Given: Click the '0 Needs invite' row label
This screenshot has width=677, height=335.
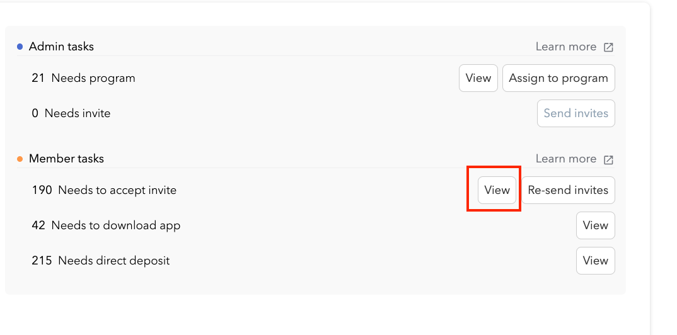Looking at the screenshot, I should pos(71,113).
